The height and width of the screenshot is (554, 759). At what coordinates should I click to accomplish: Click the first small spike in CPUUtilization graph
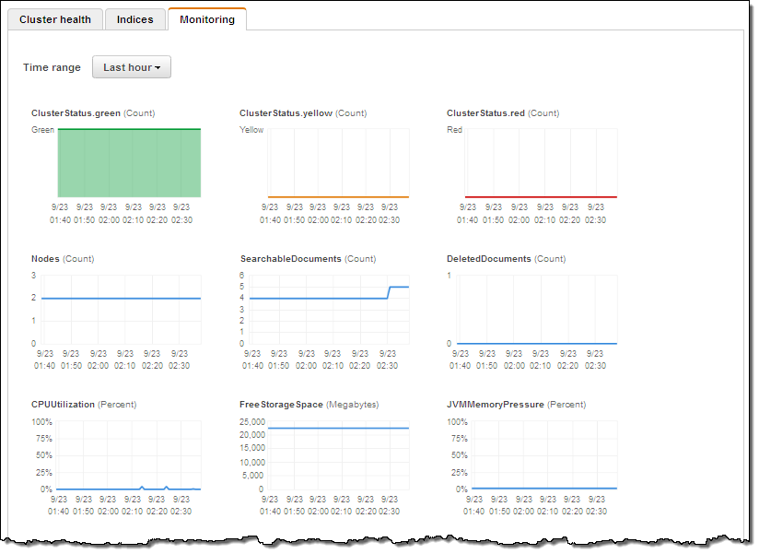pyautogui.click(x=142, y=487)
